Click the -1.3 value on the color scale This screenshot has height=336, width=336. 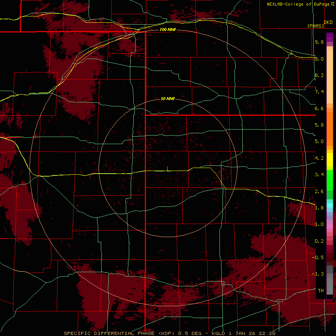[x=318, y=274]
